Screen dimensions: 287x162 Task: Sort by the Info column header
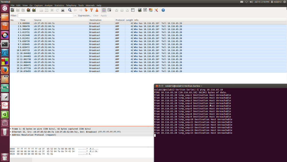point(210,20)
